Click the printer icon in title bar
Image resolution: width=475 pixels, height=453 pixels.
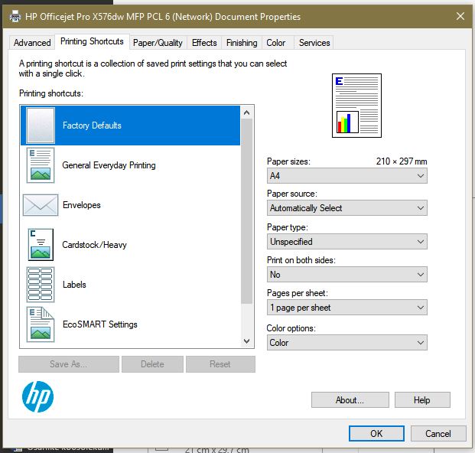(15, 16)
